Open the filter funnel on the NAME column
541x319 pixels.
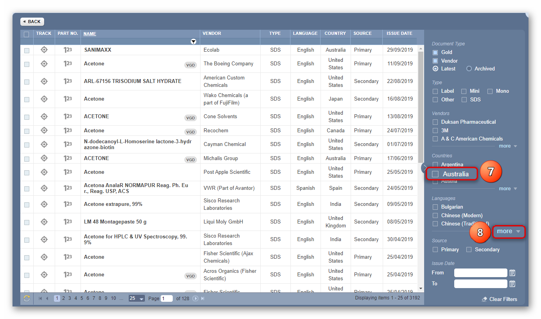pyautogui.click(x=193, y=41)
